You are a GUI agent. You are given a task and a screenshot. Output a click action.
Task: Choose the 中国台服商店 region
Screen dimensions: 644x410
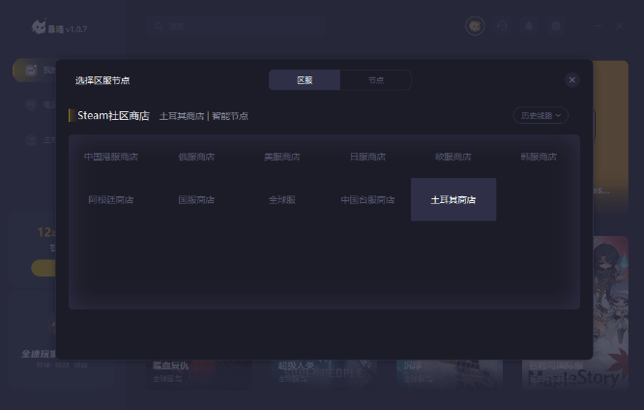tap(367, 199)
